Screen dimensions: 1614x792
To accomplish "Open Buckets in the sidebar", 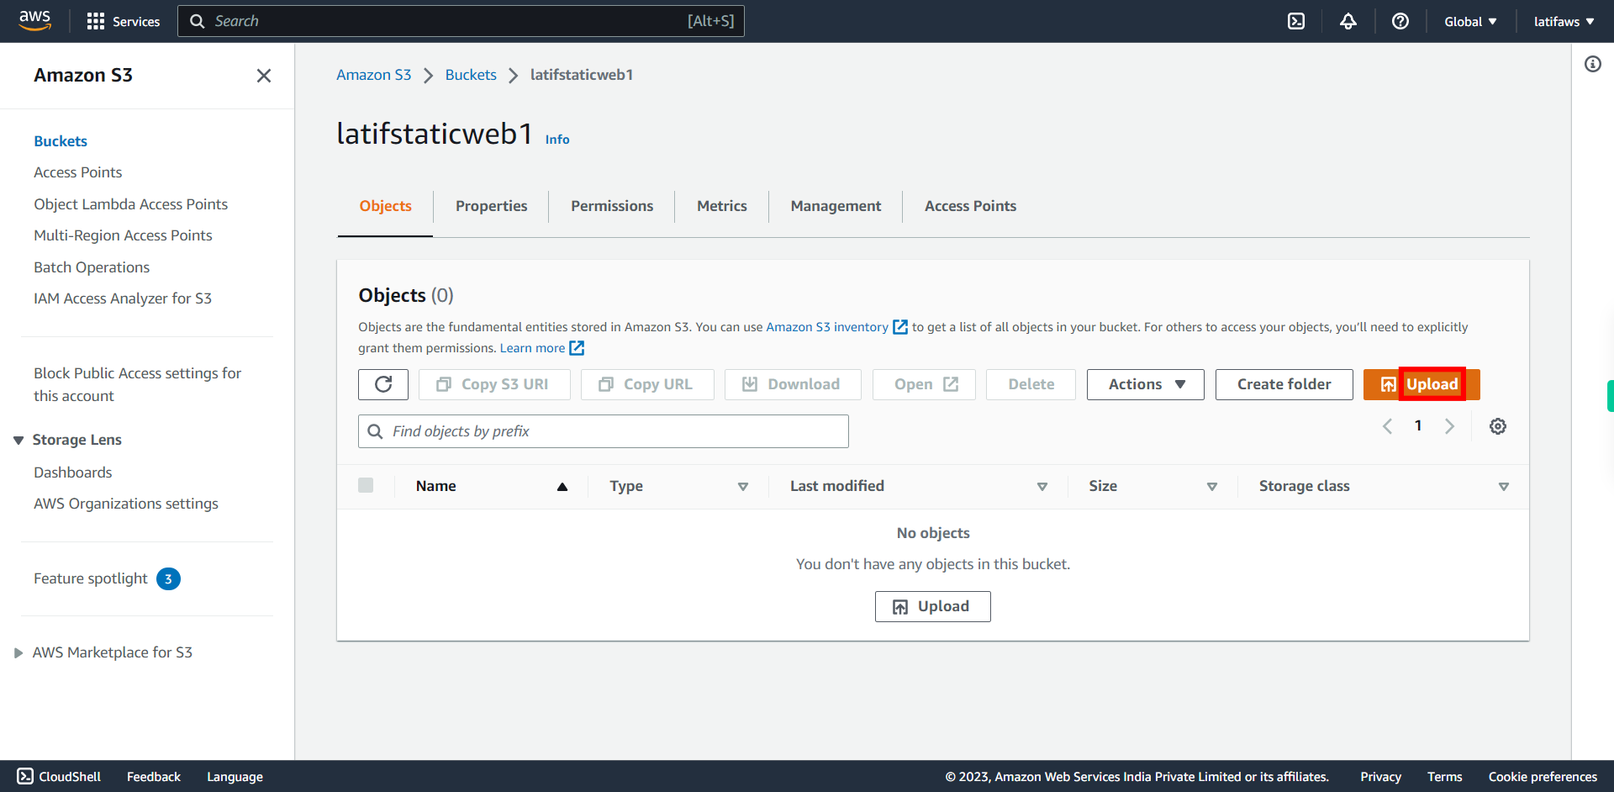I will 61,141.
